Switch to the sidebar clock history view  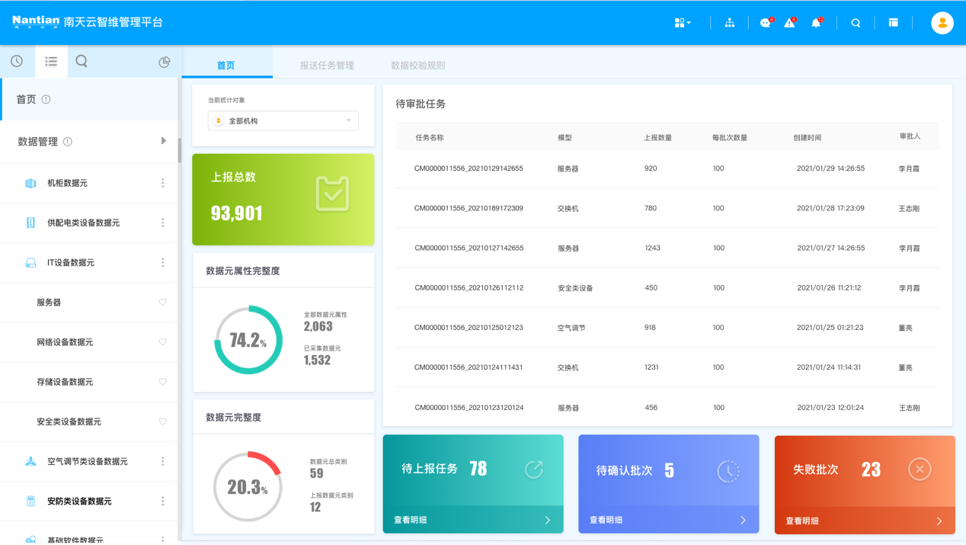tap(17, 61)
